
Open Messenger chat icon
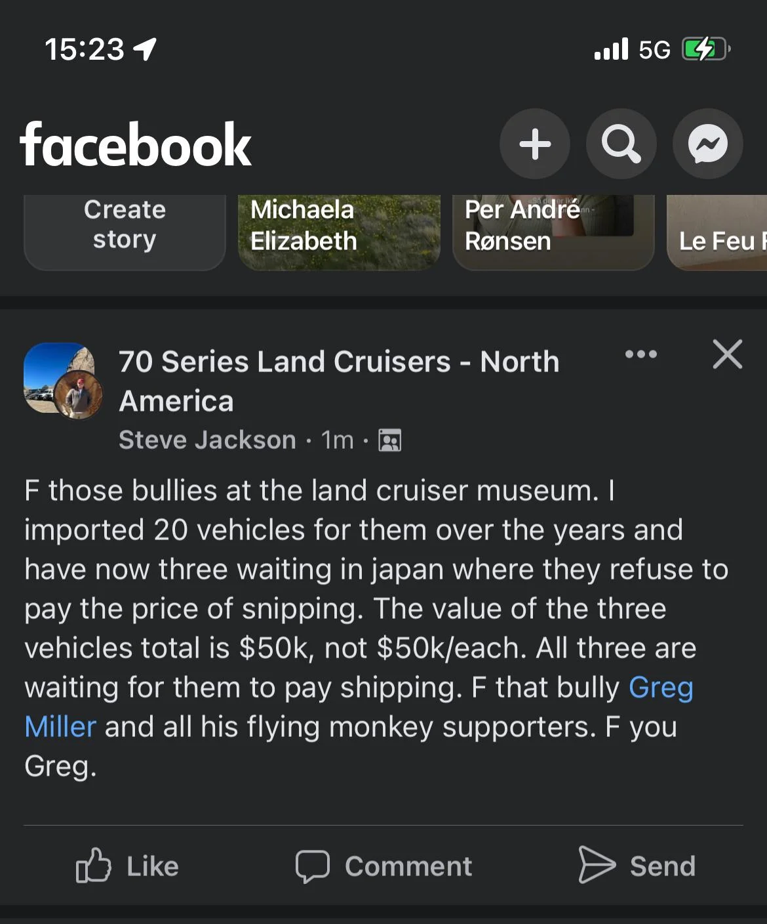point(707,144)
